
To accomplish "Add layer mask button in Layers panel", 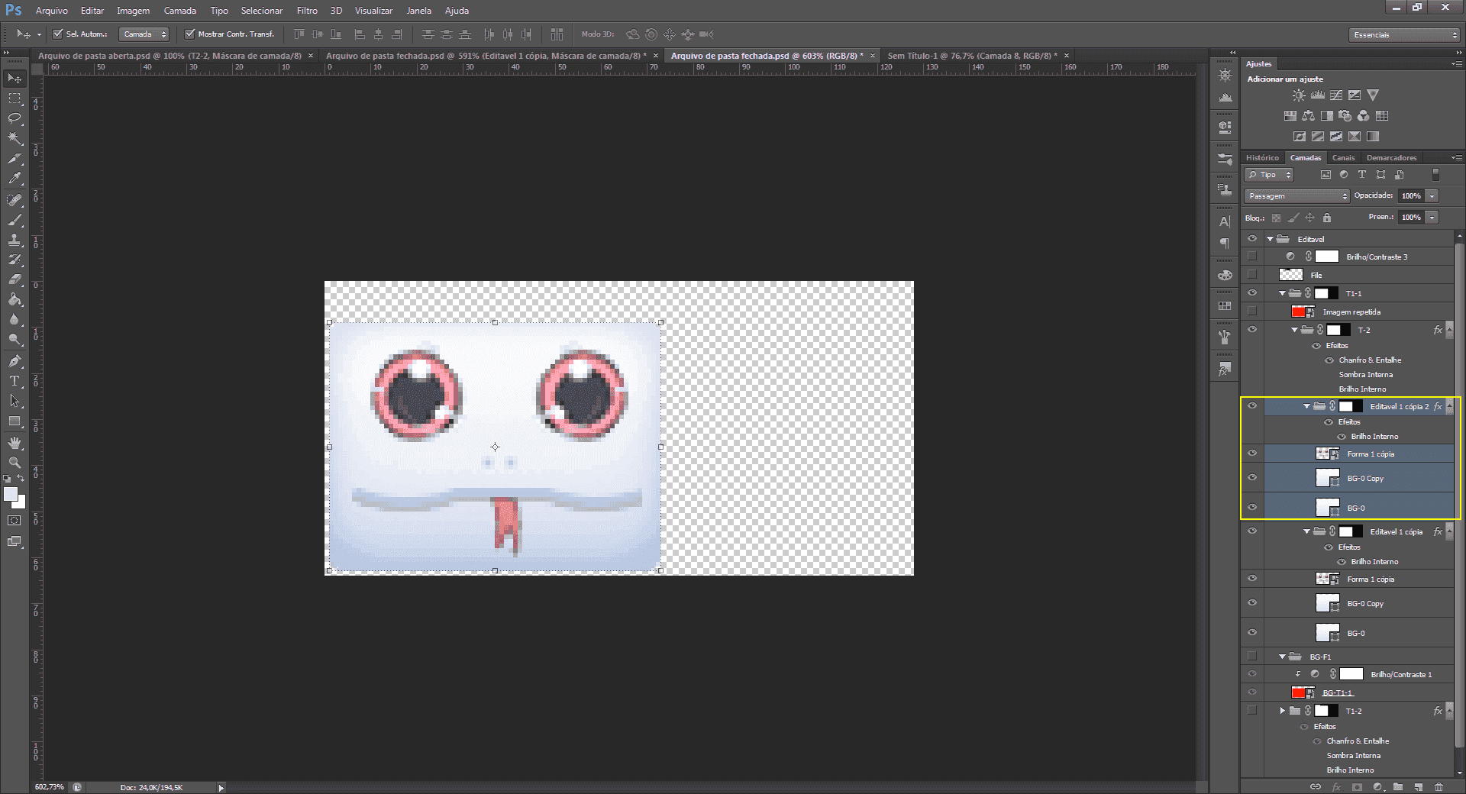I will click(x=1356, y=787).
